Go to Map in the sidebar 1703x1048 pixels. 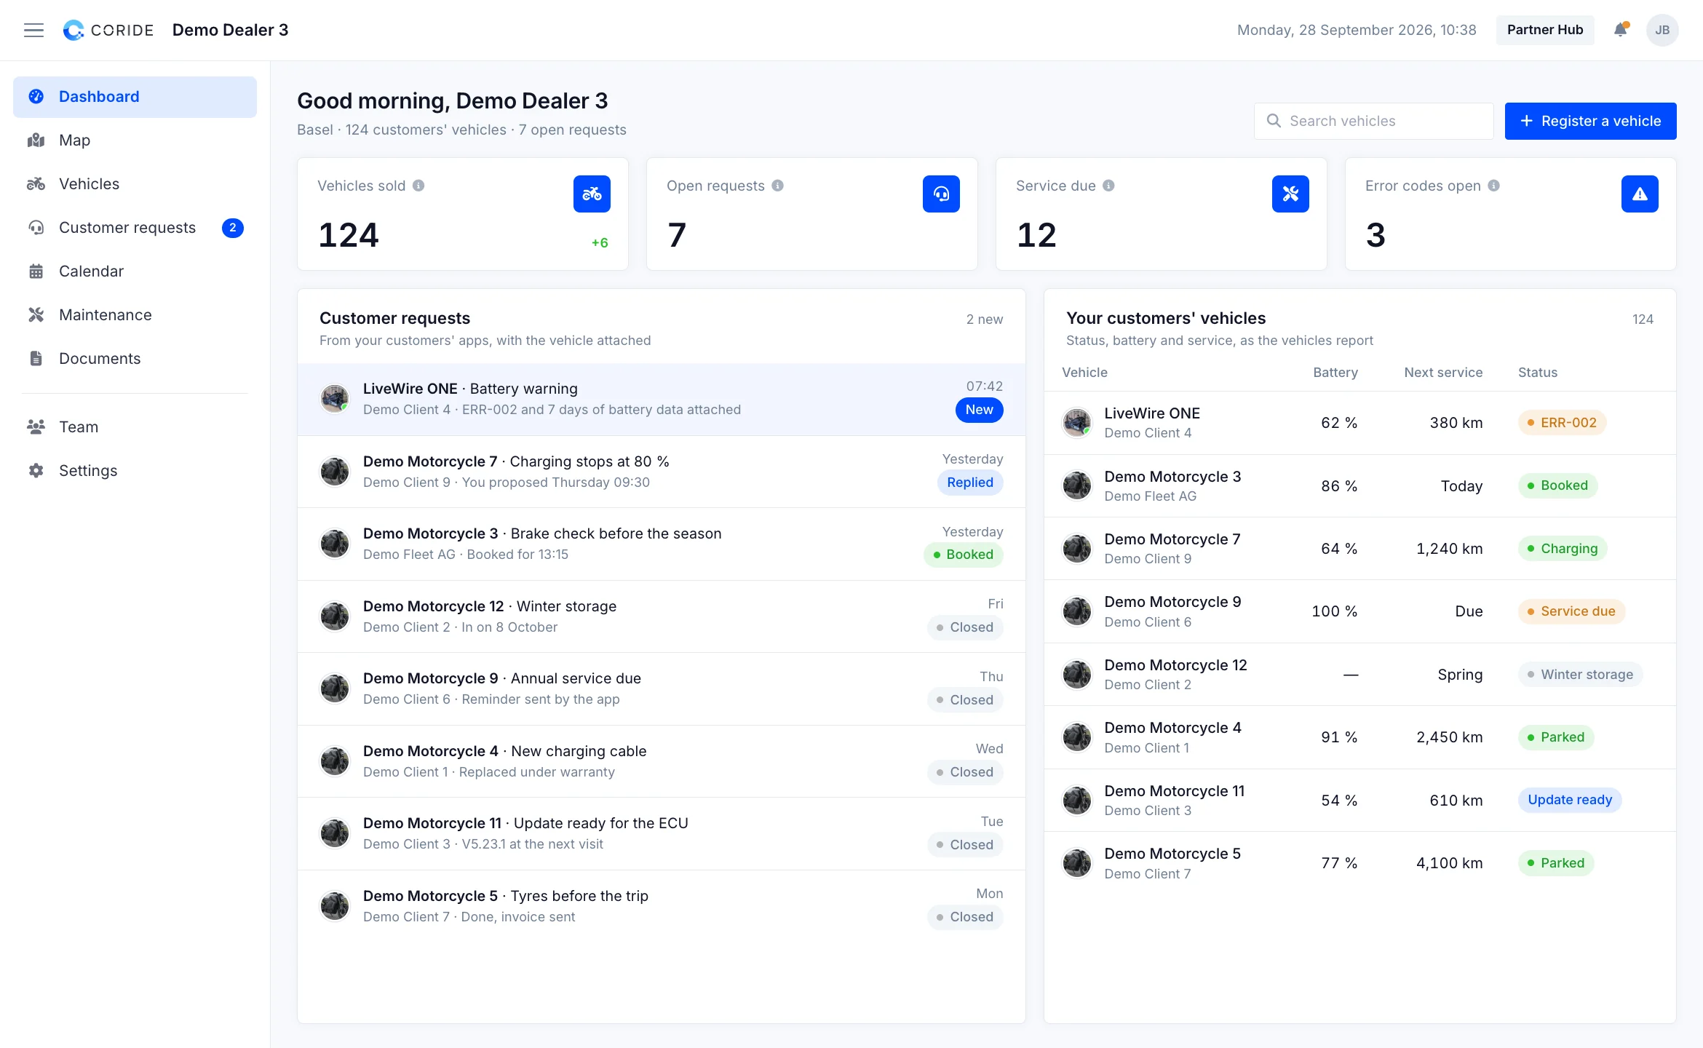(x=135, y=140)
